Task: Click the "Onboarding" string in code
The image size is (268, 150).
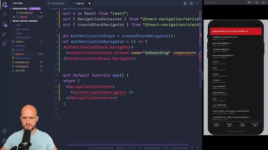Action: tap(157, 53)
